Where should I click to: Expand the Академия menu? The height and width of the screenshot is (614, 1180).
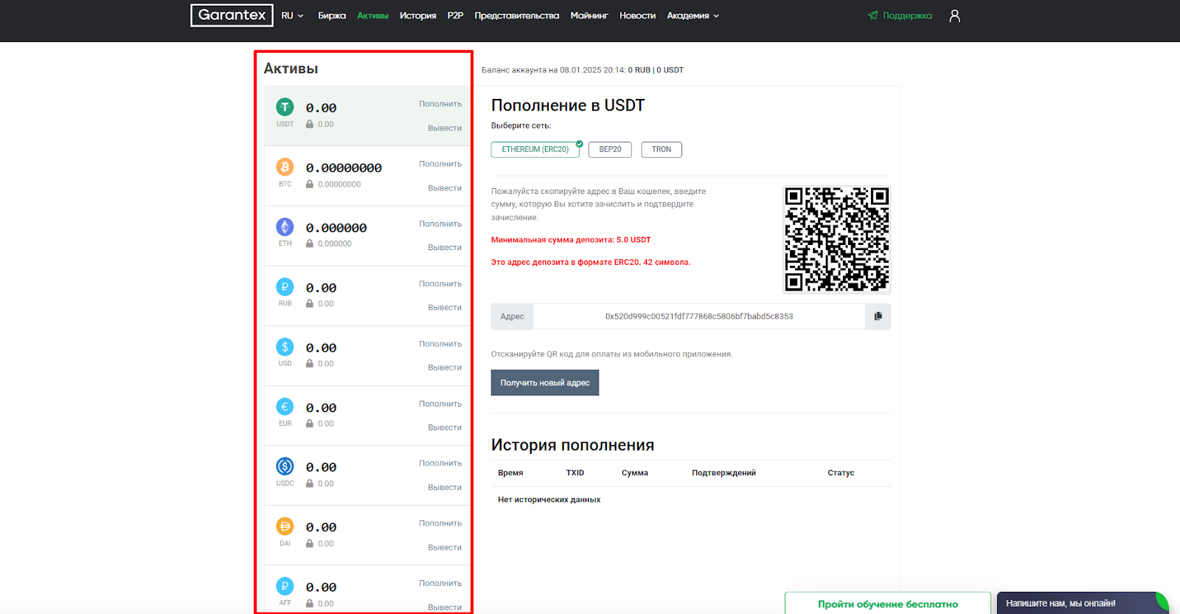[693, 15]
